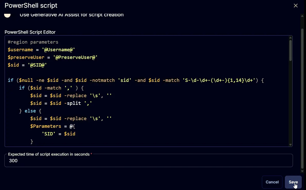306x190 pixels.
Task: Click the expected execution time field
Action: (149, 160)
